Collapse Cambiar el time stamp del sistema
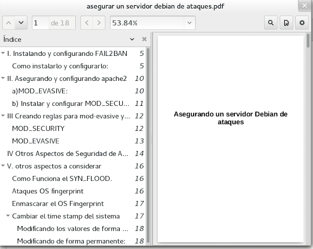The height and width of the screenshot is (249, 313). click(x=8, y=216)
